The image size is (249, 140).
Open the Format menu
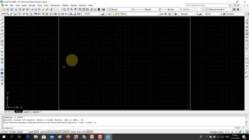coord(32,5)
